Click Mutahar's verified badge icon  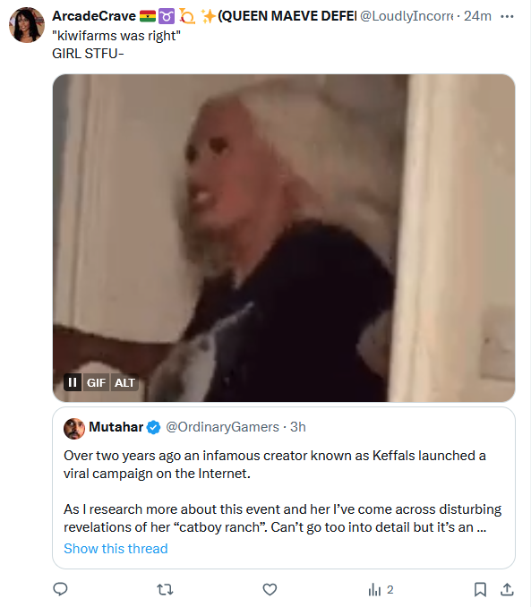click(x=154, y=427)
